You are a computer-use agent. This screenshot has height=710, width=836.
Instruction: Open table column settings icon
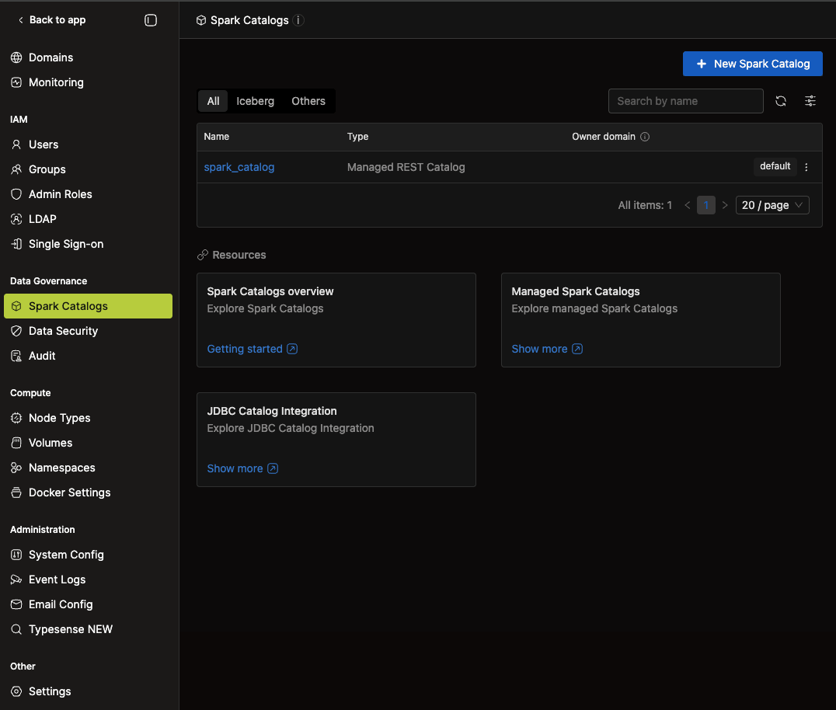point(810,101)
